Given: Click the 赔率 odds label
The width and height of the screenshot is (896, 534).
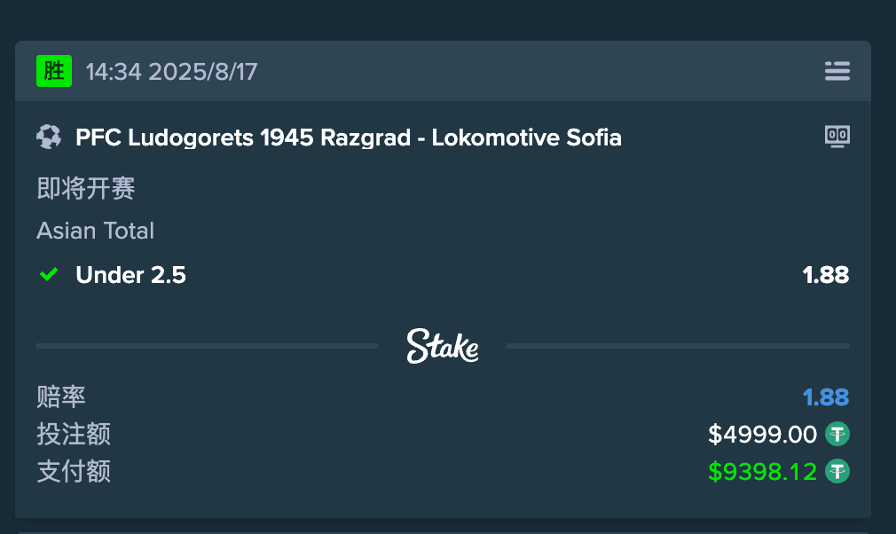Looking at the screenshot, I should point(61,397).
